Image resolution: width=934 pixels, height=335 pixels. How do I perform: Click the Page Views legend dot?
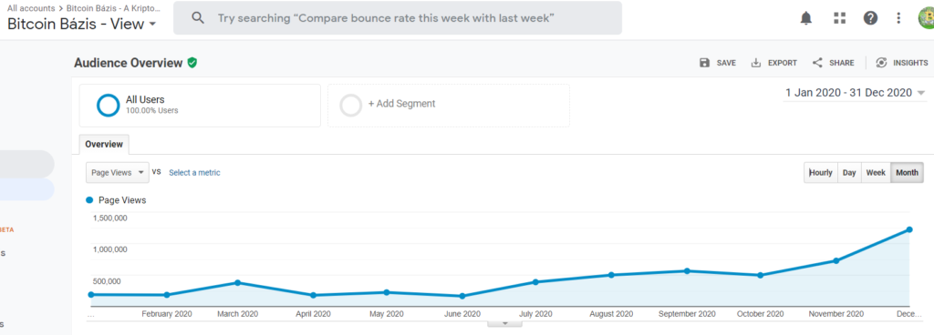pyautogui.click(x=90, y=200)
